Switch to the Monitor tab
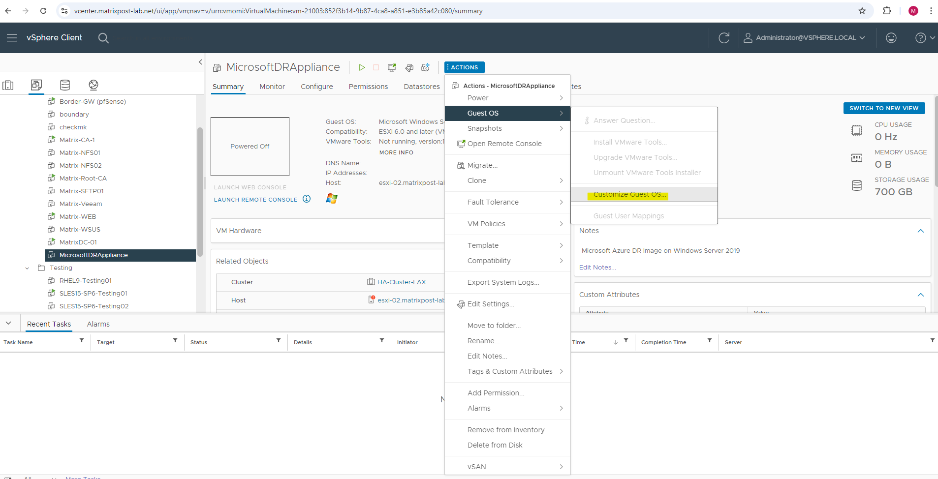The width and height of the screenshot is (938, 479). tap(272, 87)
